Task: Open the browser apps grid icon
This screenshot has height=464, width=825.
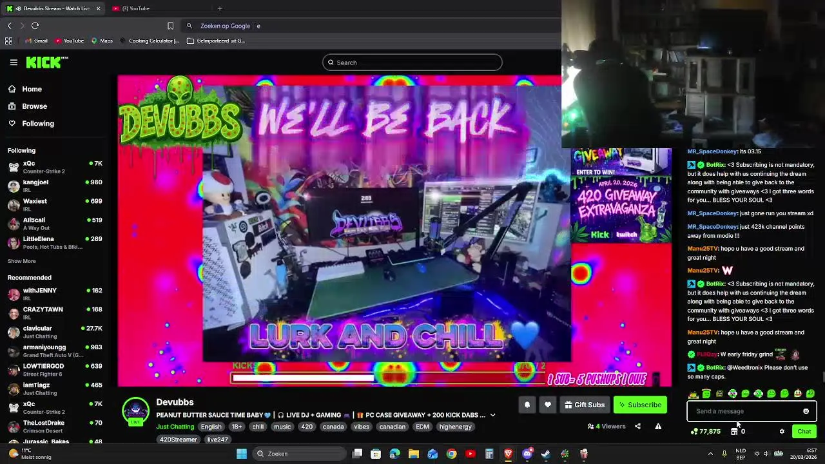Action: [8, 41]
